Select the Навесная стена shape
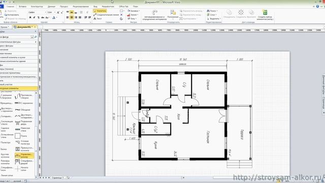325x183 pixels. (x=22, y=129)
